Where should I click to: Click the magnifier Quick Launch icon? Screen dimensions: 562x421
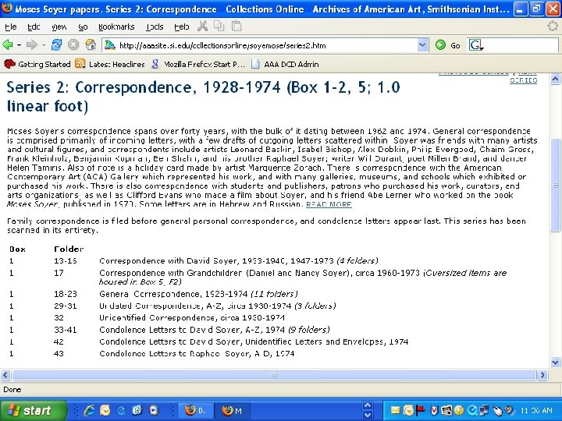click(121, 410)
